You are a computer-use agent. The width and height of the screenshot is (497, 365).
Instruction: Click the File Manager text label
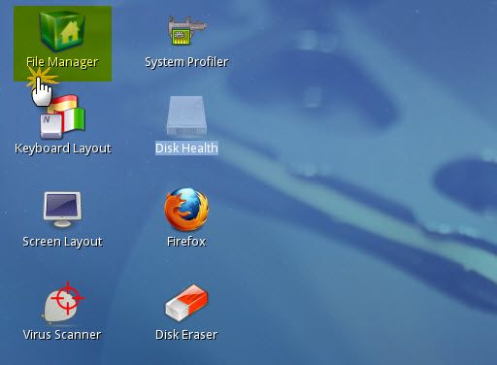tap(62, 62)
